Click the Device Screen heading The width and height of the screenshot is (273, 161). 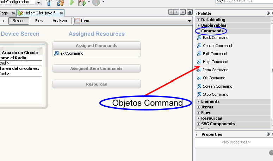point(20,34)
